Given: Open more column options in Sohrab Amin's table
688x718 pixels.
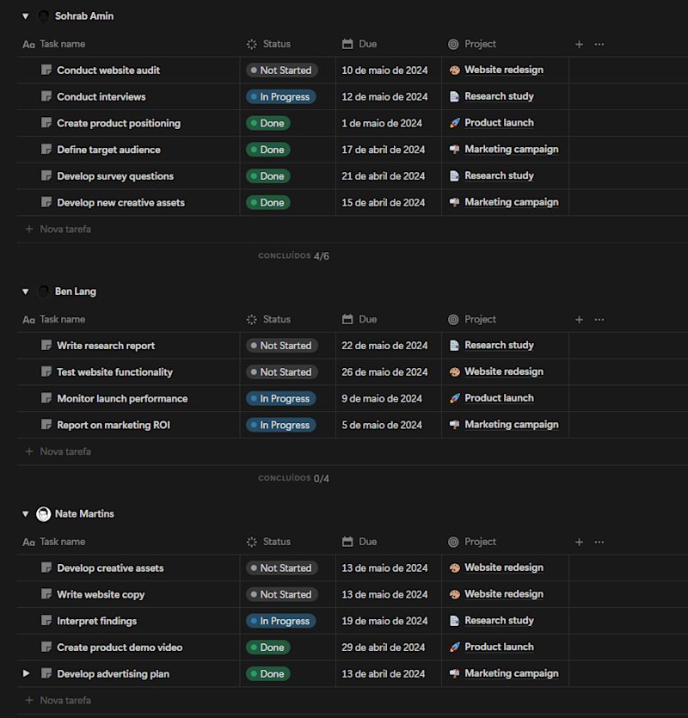Looking at the screenshot, I should point(599,45).
